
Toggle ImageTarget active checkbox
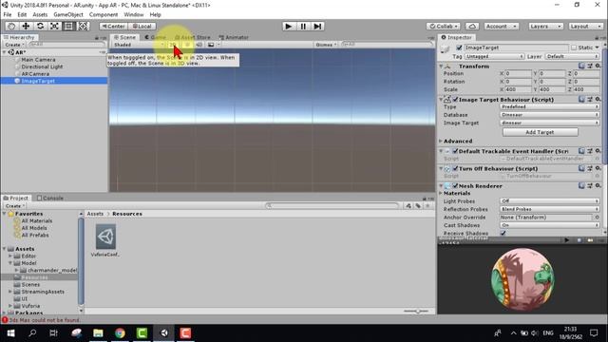click(459, 47)
